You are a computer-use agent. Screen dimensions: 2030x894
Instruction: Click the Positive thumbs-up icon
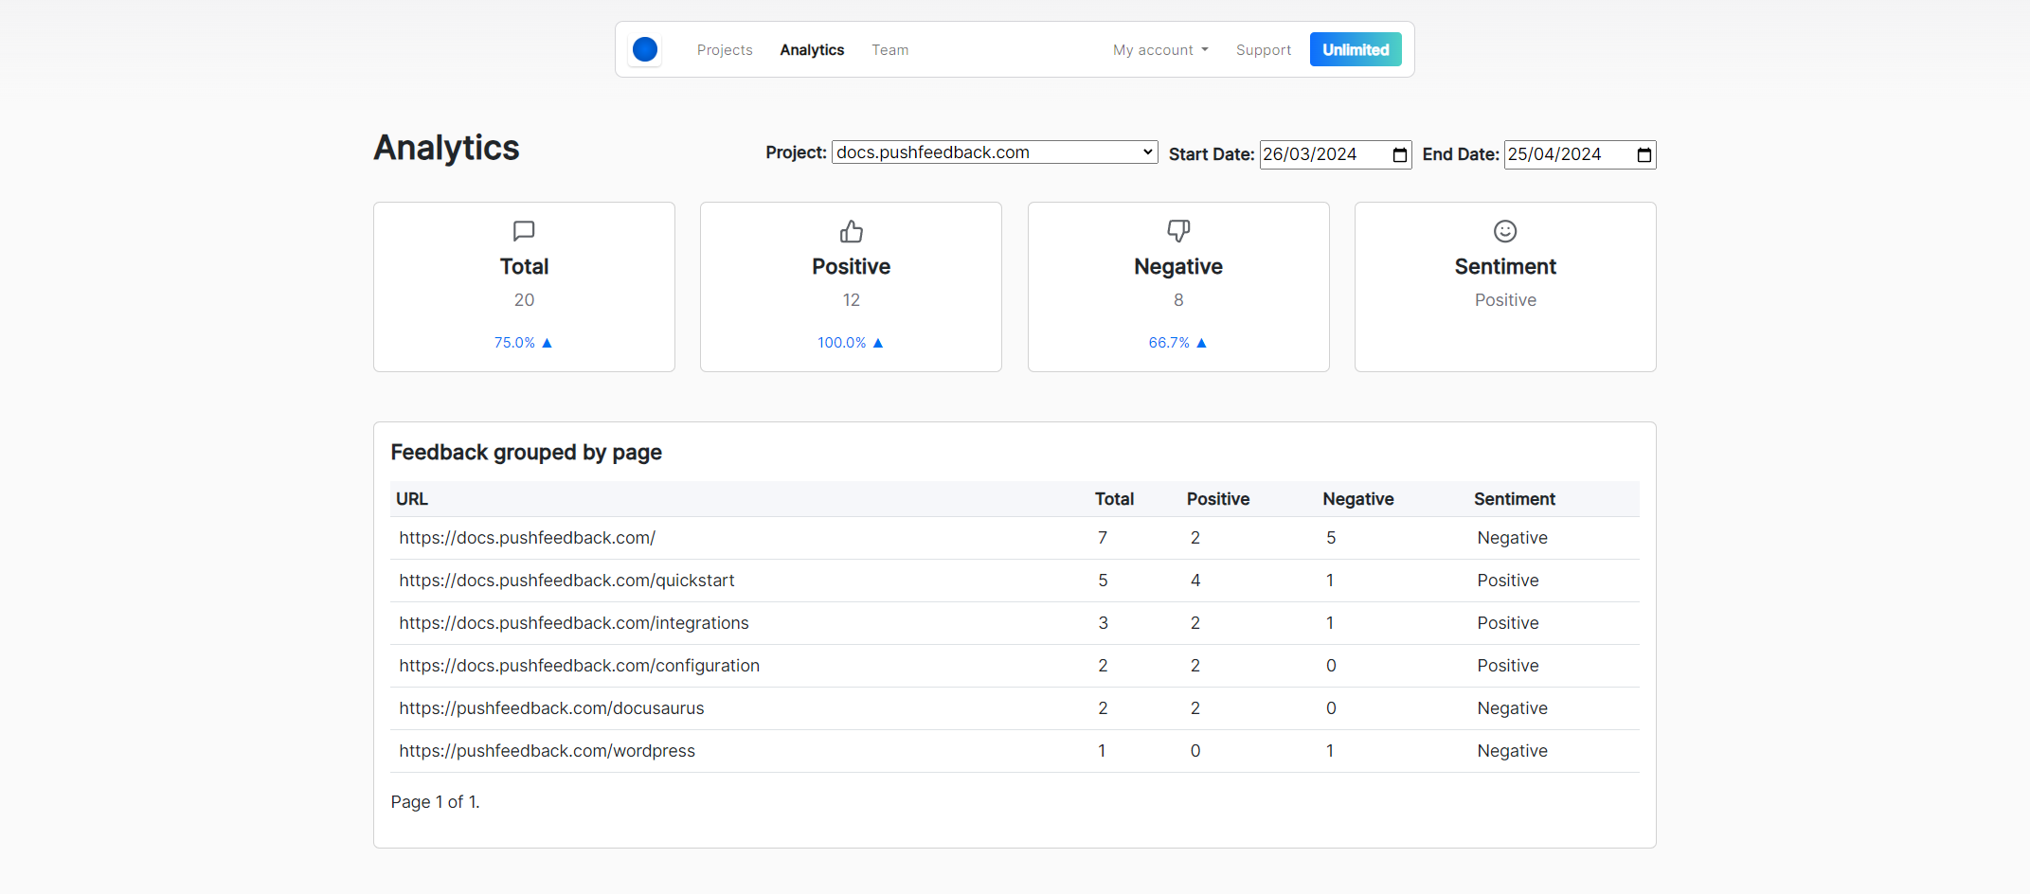pos(851,231)
